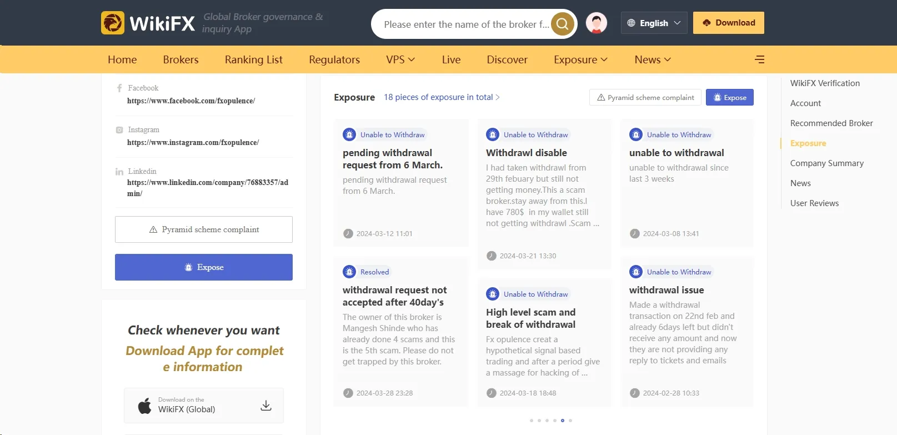Open the user avatar profile
Viewport: 897px width, 435px height.
[597, 23]
